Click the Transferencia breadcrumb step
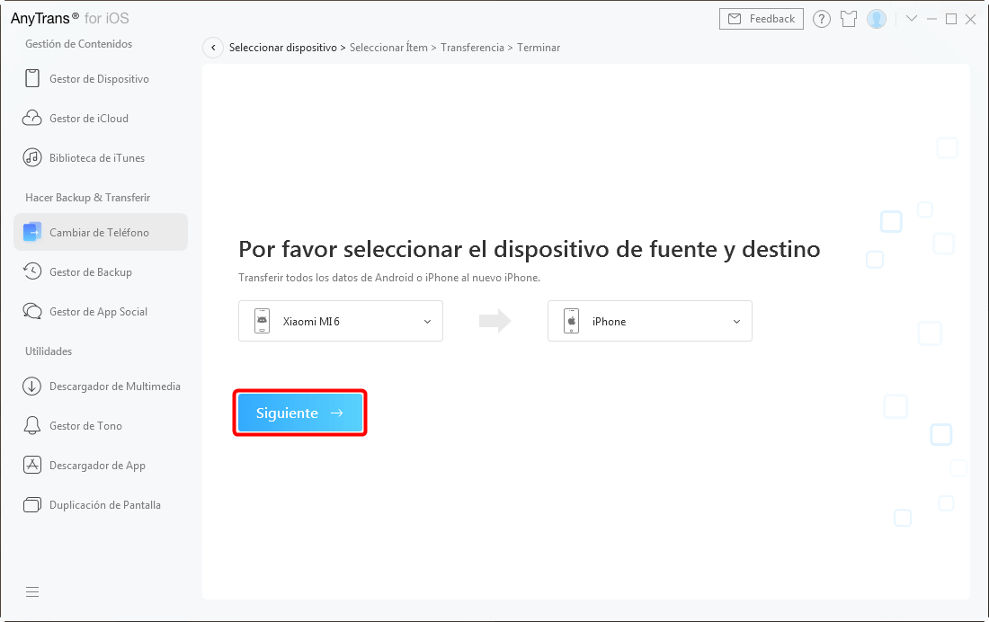This screenshot has height=622, width=989. [x=472, y=47]
